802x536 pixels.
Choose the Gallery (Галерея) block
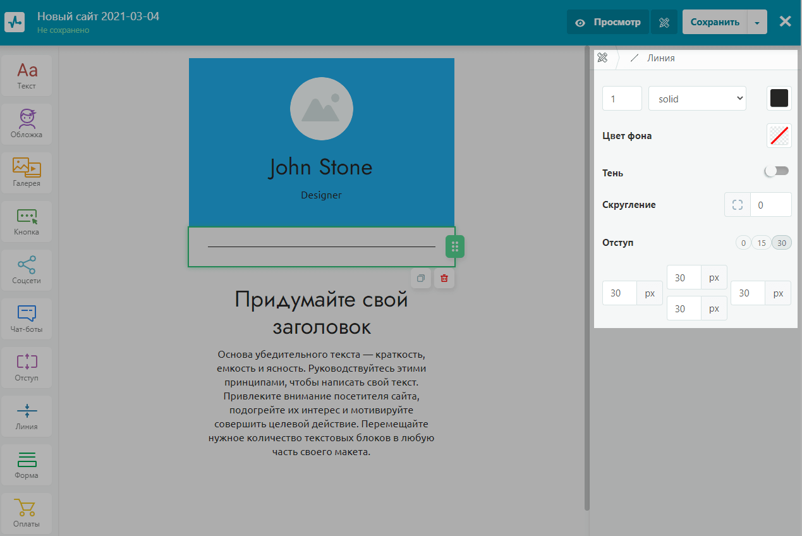27,173
